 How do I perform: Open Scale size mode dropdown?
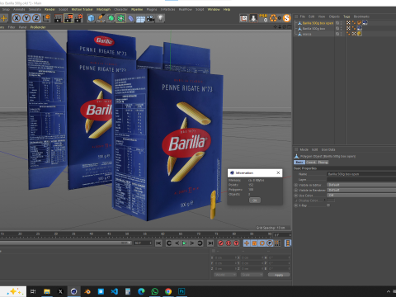coord(252,275)
